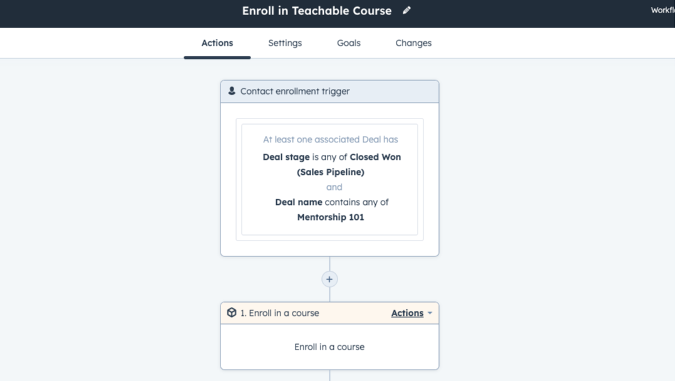Image resolution: width=677 pixels, height=381 pixels.
Task: Click the Enroll in Teachable Course title
Action: pos(316,11)
